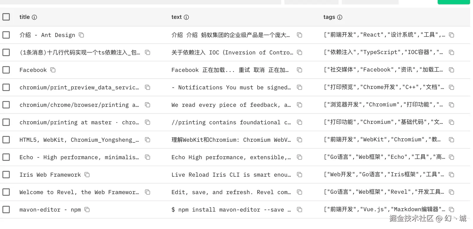Click the 'title' column header
Viewport: 473px width, 229px height.
tap(25, 17)
